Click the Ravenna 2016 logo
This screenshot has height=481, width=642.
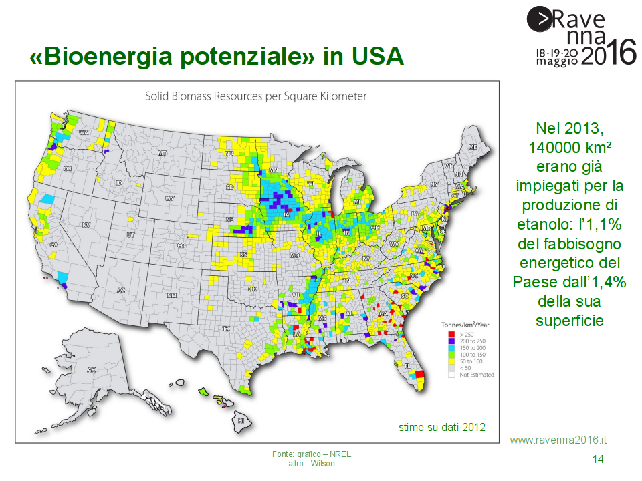(x=580, y=37)
